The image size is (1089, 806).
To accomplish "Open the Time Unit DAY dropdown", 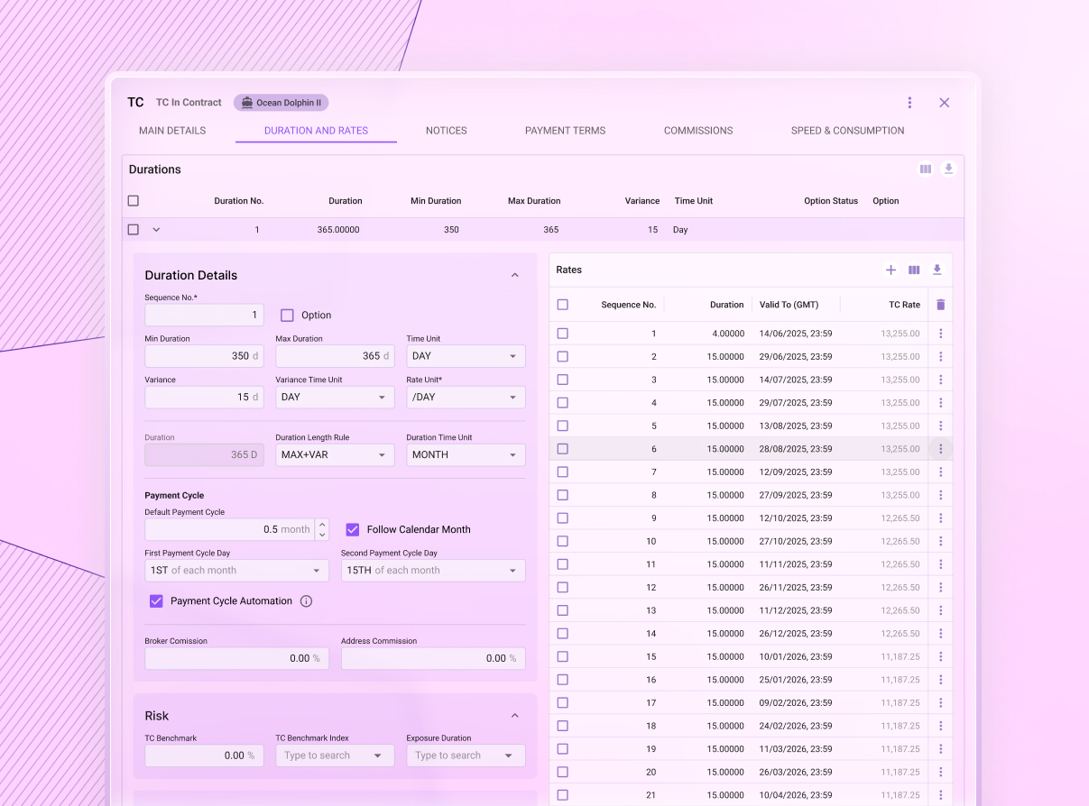I will [x=466, y=356].
